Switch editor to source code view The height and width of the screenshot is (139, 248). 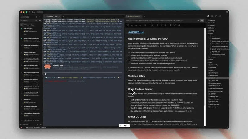click(x=198, y=20)
